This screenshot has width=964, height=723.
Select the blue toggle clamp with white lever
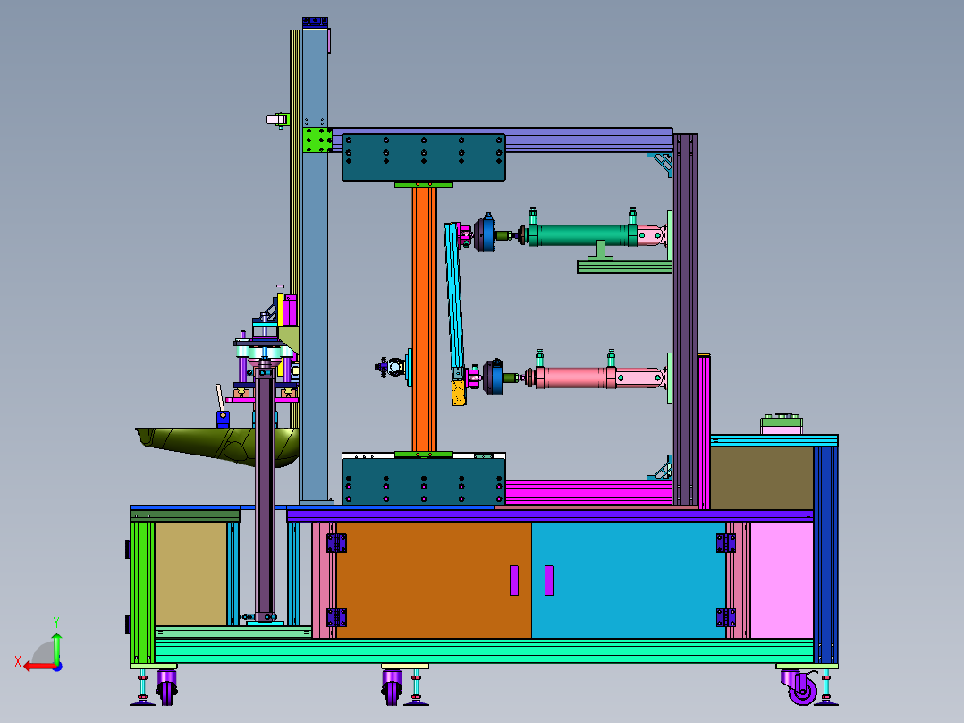[x=222, y=409]
